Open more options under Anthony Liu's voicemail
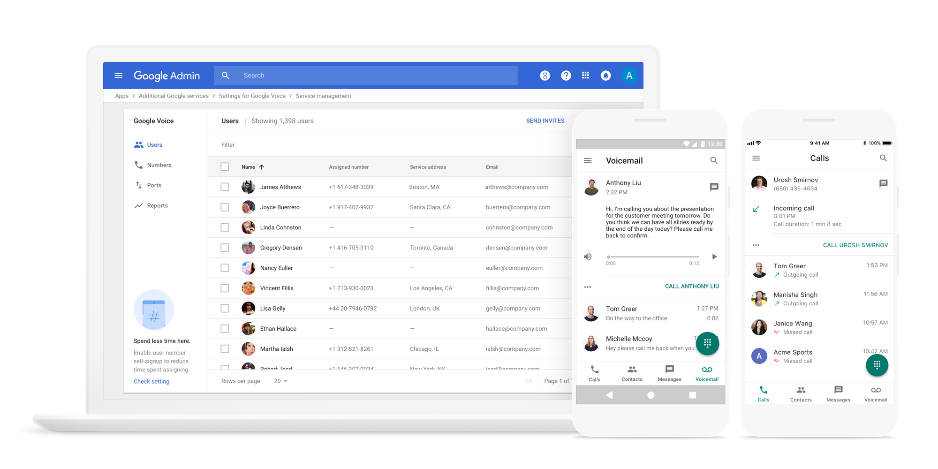 click(588, 287)
